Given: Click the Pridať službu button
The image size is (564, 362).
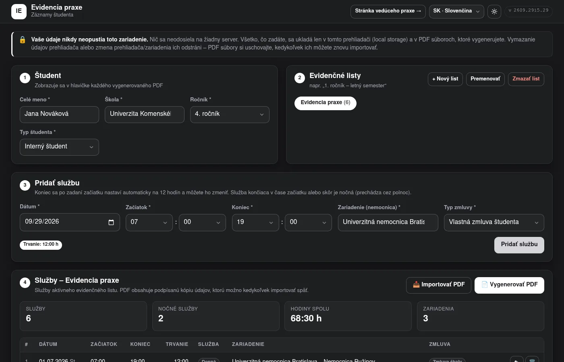Looking at the screenshot, I should (x=519, y=245).
